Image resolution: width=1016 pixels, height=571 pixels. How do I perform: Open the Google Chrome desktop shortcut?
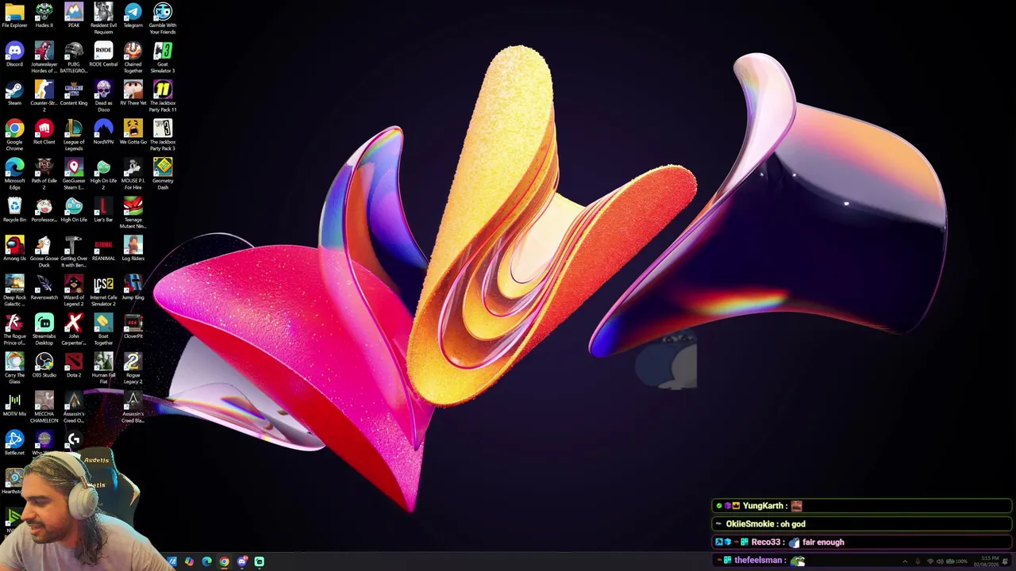14,136
